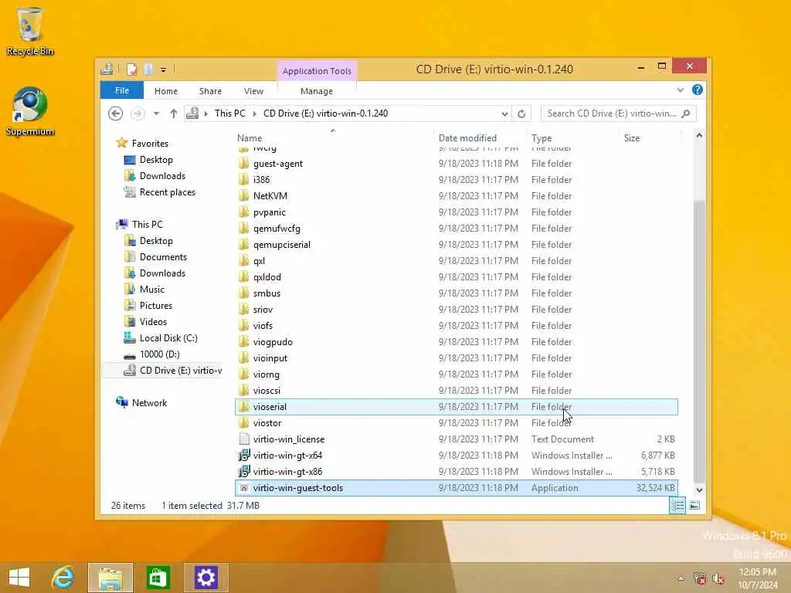Open the Windows Store taskbar icon
791x593 pixels.
pos(158,578)
